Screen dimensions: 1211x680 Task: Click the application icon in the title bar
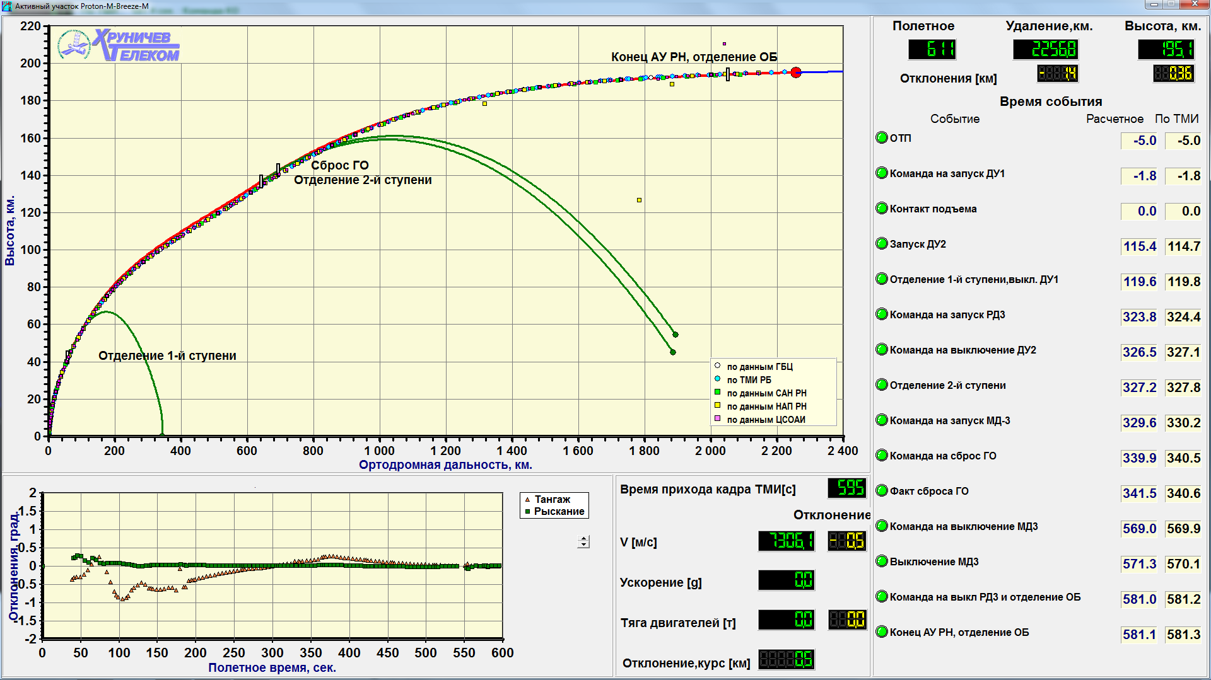pos(7,6)
